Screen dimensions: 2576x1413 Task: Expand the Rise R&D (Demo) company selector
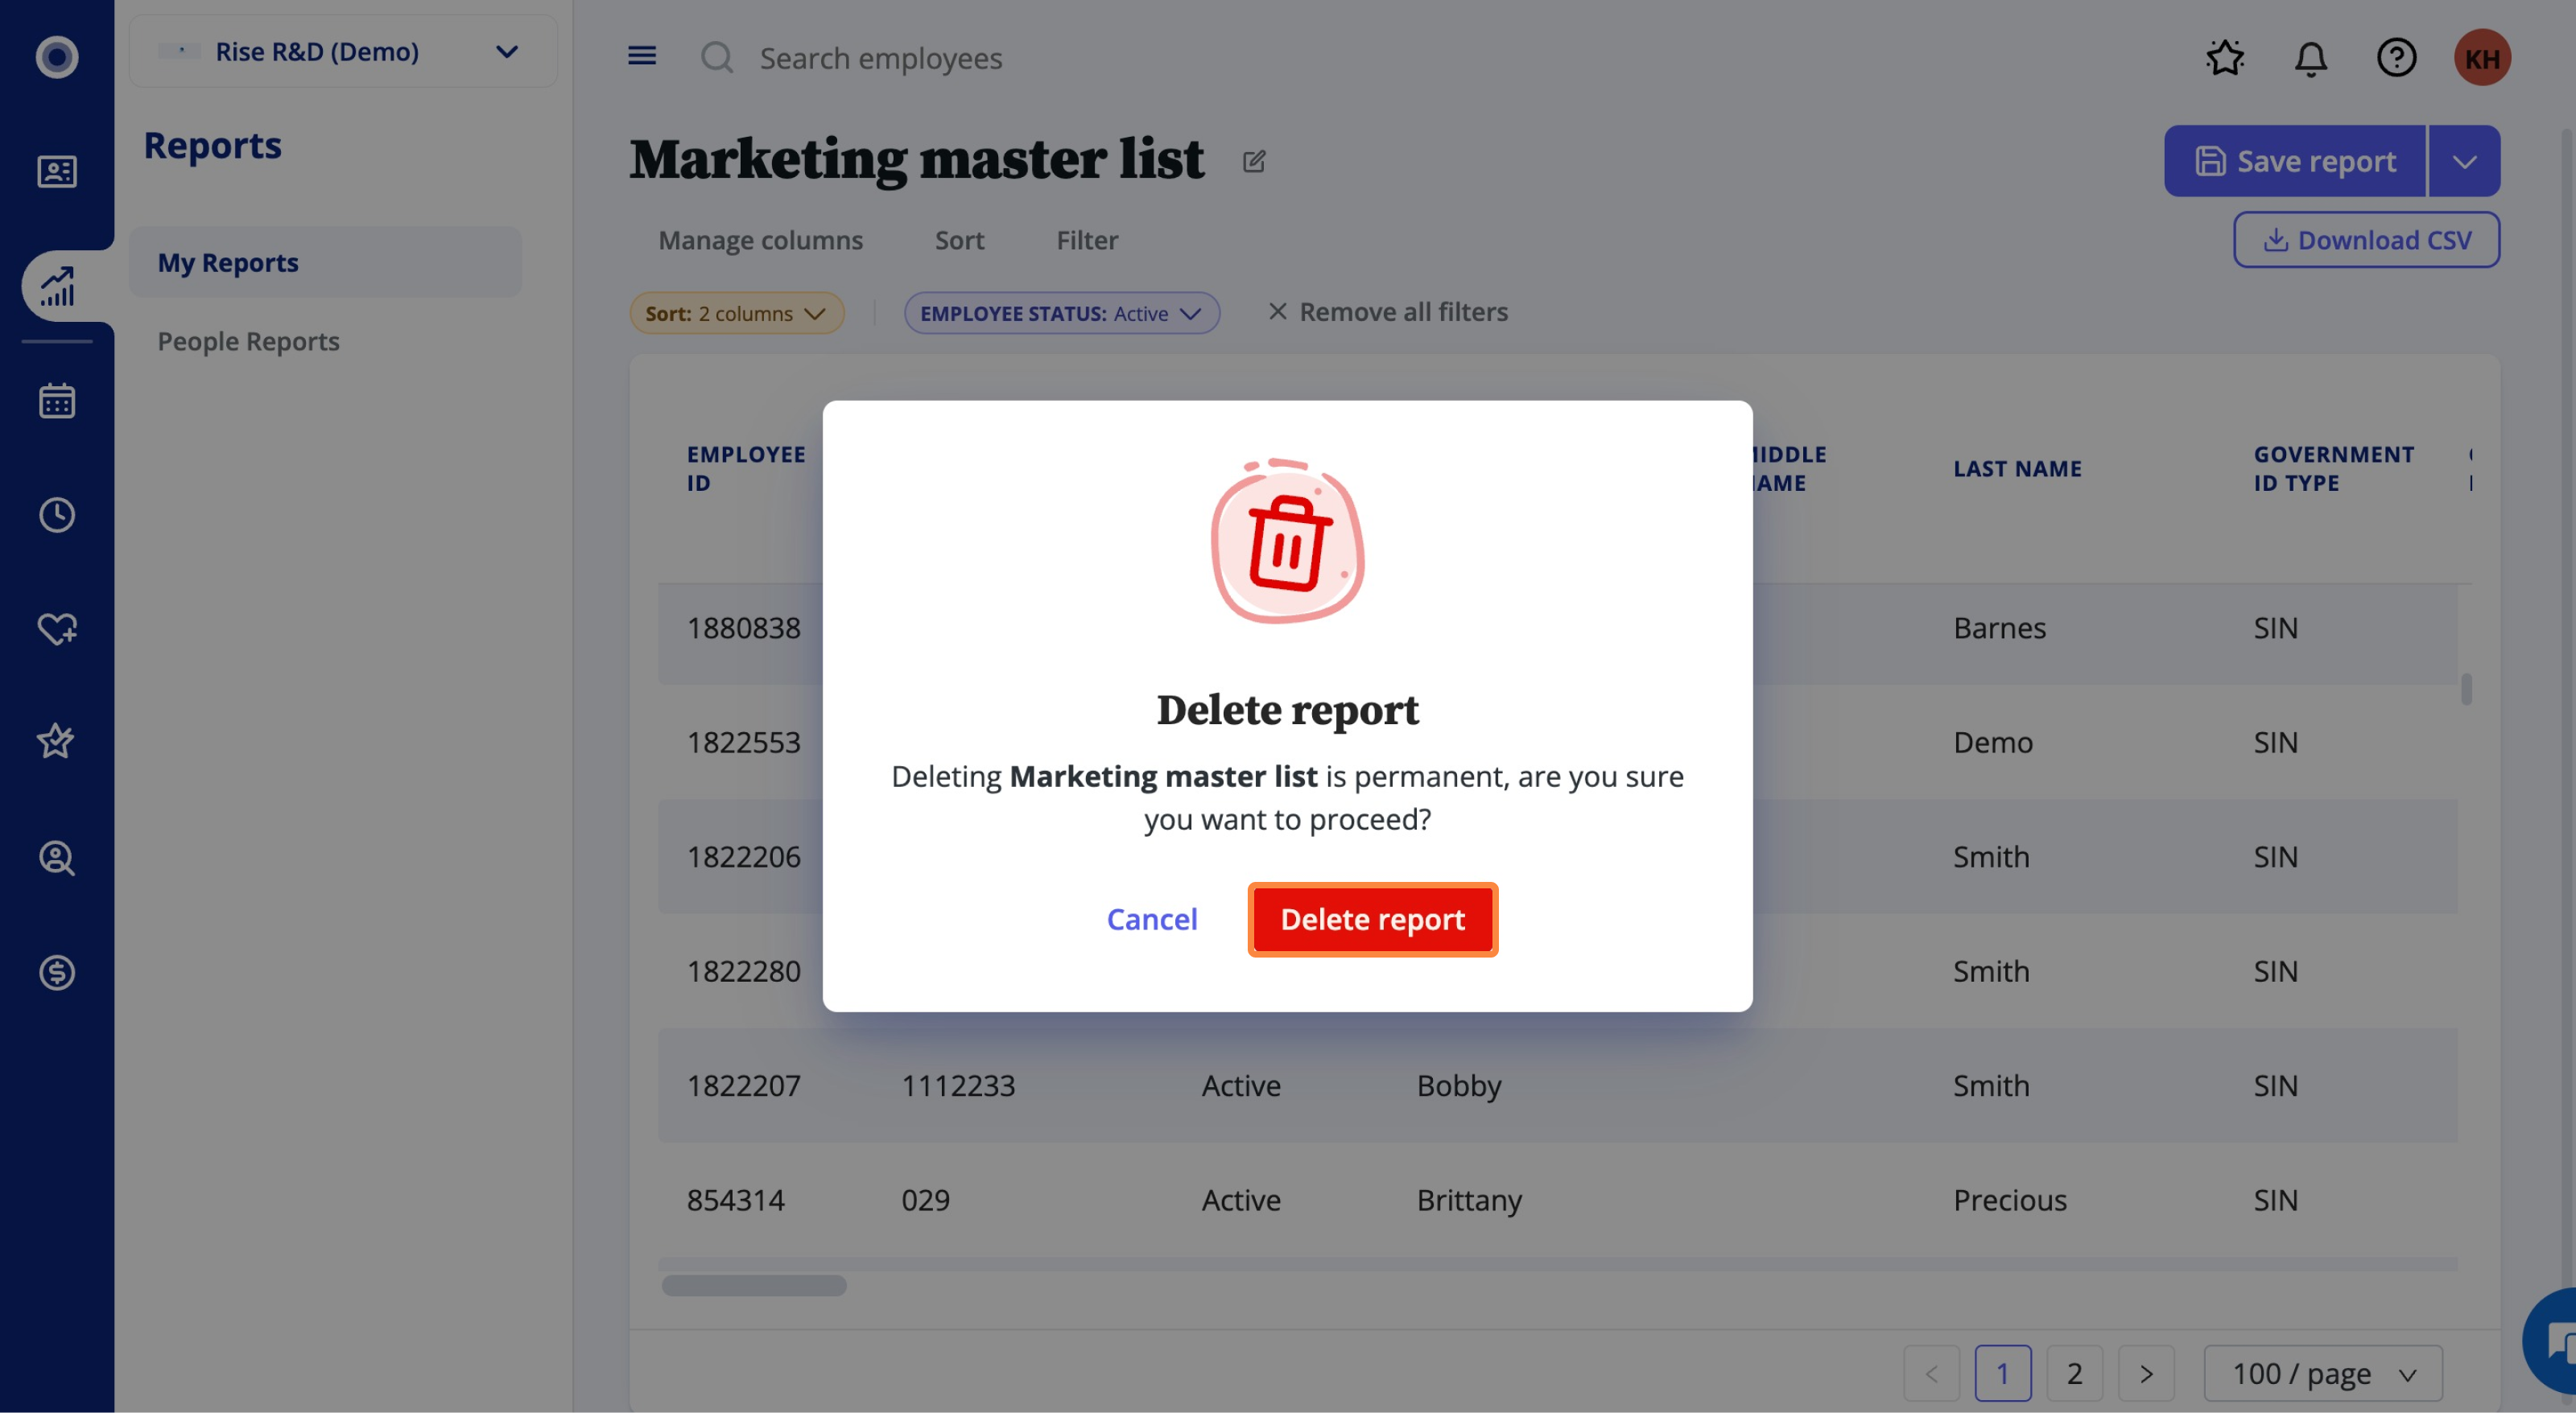(x=343, y=52)
